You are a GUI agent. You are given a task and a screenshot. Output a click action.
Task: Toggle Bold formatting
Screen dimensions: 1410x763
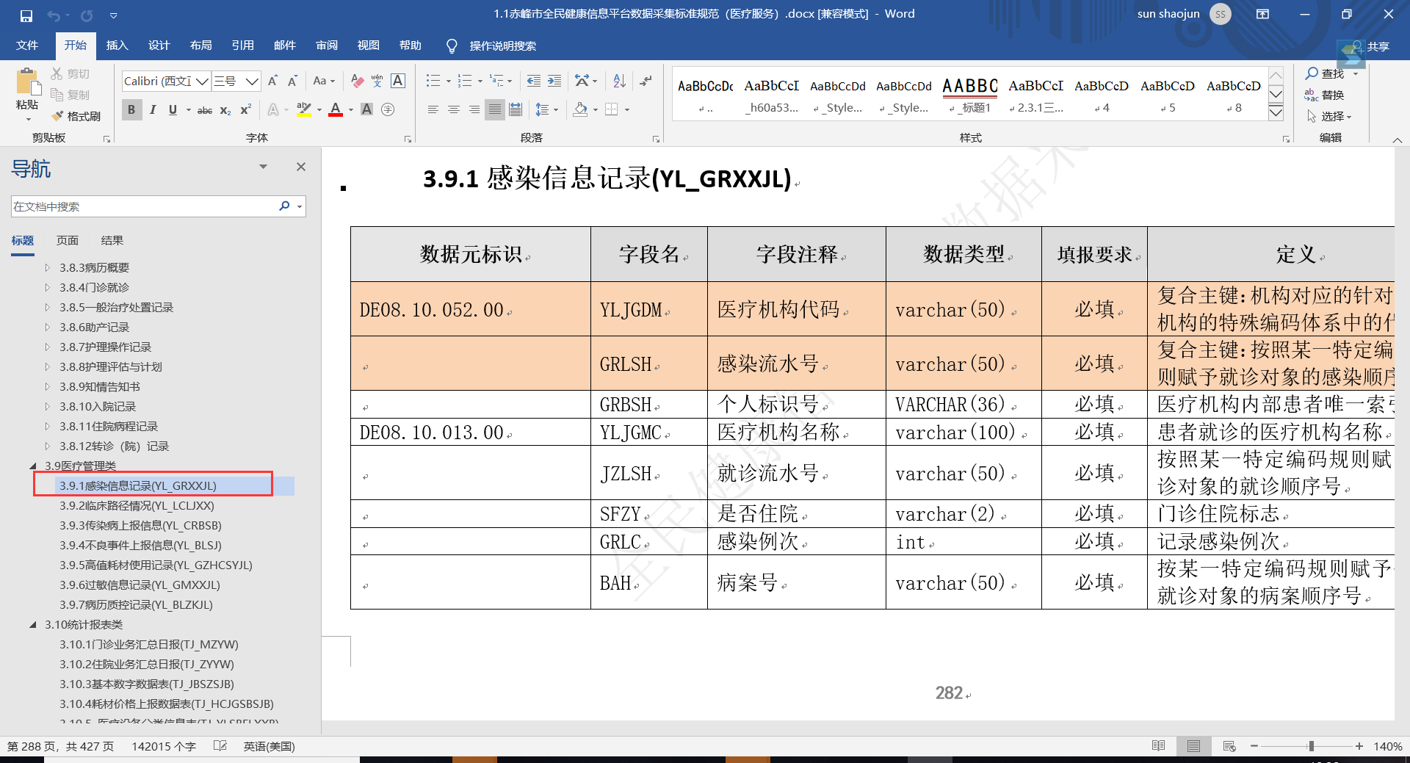tap(131, 110)
